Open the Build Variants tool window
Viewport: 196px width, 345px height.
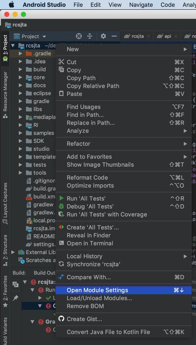[5, 331]
